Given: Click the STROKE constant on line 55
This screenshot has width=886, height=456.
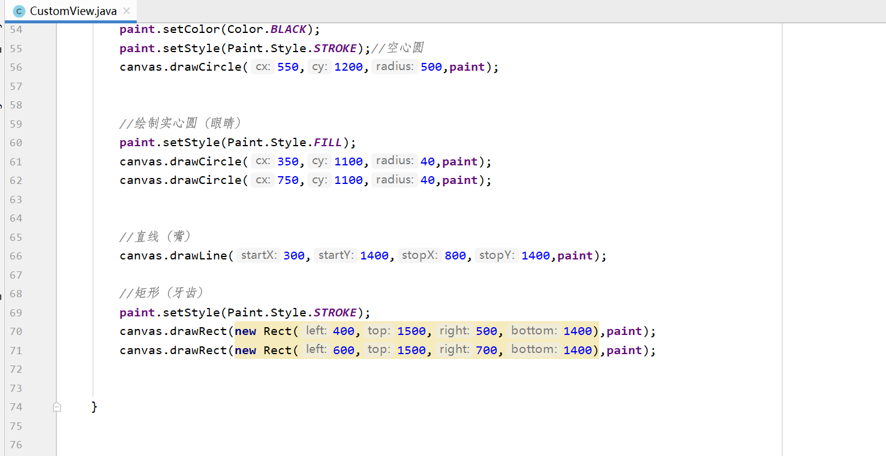Looking at the screenshot, I should (x=335, y=49).
